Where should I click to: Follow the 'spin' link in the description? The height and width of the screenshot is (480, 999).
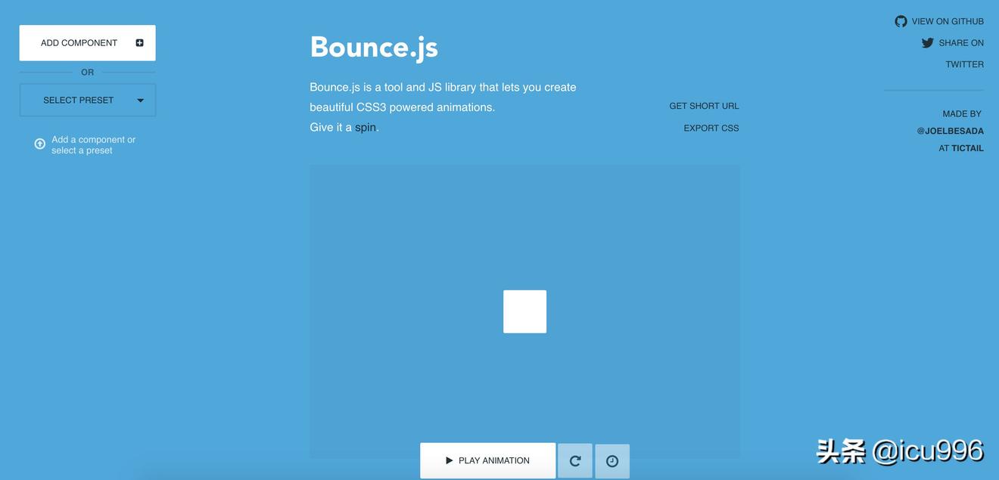point(366,127)
